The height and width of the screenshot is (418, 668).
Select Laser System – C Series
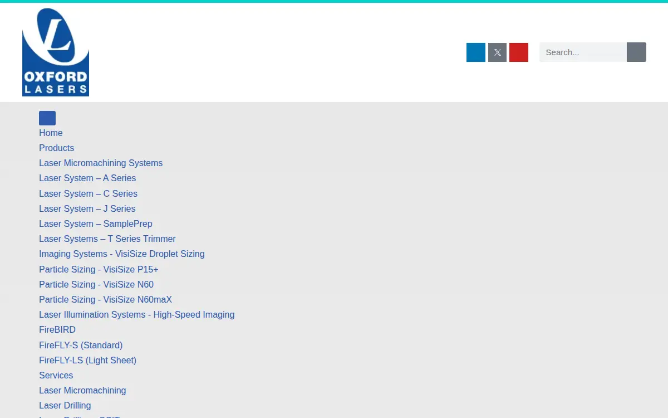88,193
